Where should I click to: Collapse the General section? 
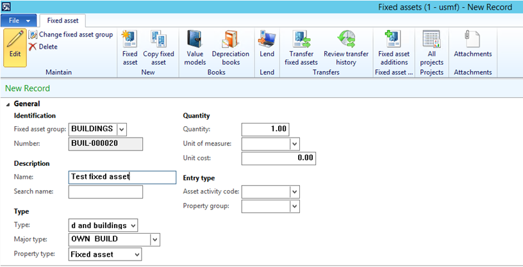pyautogui.click(x=8, y=104)
